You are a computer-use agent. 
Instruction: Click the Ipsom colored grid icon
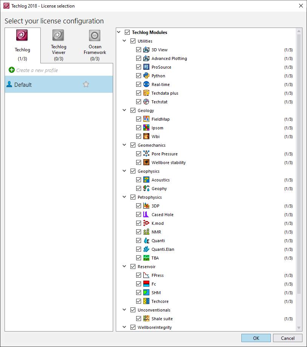pos(146,128)
